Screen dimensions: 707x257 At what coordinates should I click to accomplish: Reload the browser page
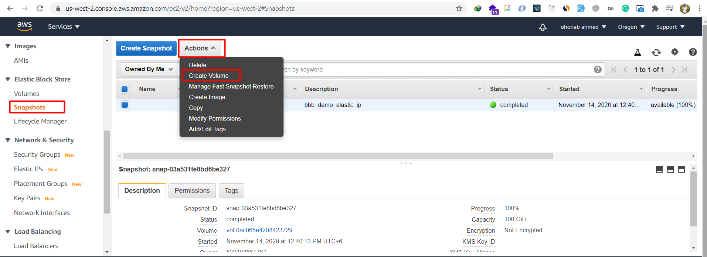pyautogui.click(x=40, y=8)
